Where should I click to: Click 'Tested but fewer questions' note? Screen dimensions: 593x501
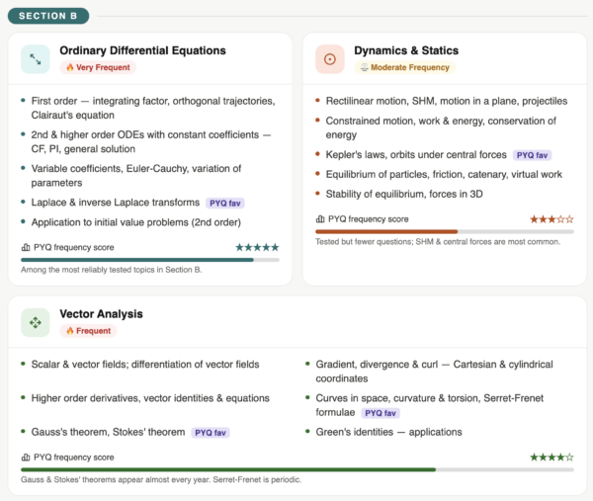click(438, 242)
